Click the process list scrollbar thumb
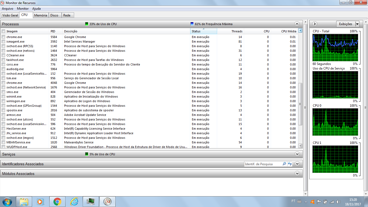This screenshot has height=207, width=368. [300, 104]
